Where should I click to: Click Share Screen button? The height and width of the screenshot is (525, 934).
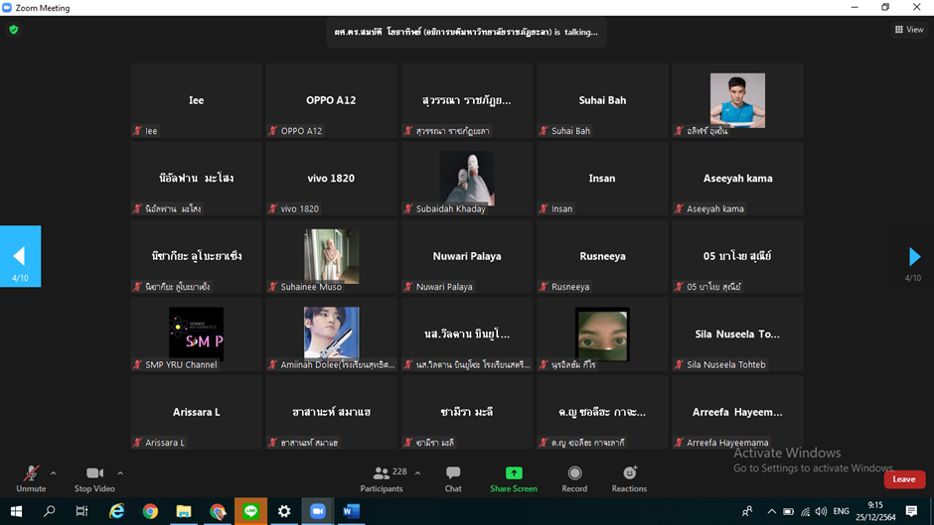click(514, 479)
